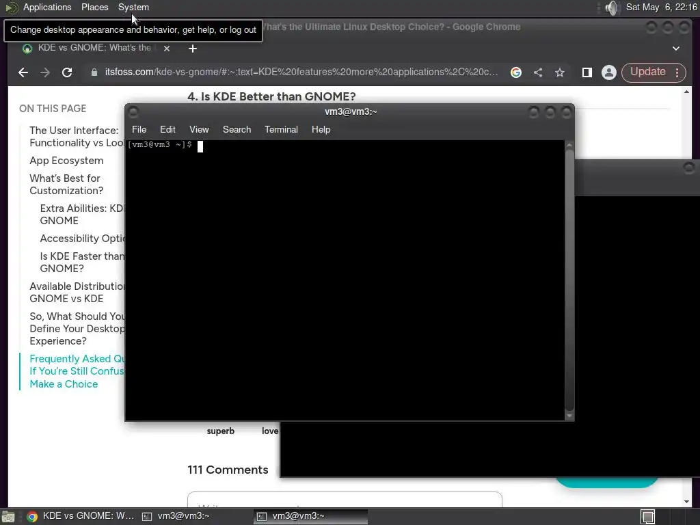Go forward in Chrome
The width and height of the screenshot is (700, 525).
45,72
